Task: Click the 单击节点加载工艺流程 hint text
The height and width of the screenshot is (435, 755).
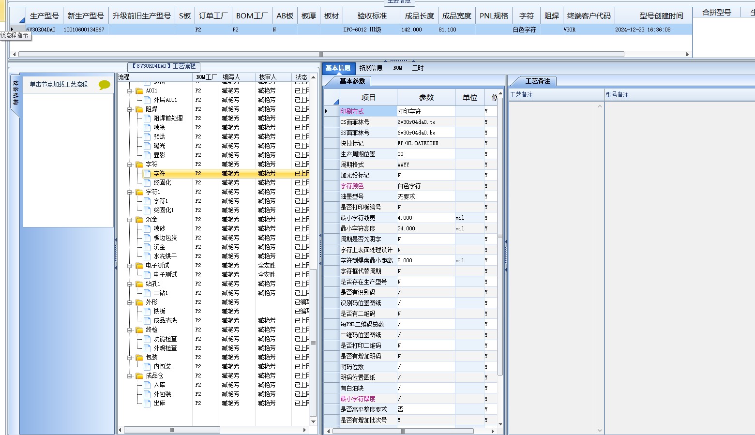Action: click(59, 85)
